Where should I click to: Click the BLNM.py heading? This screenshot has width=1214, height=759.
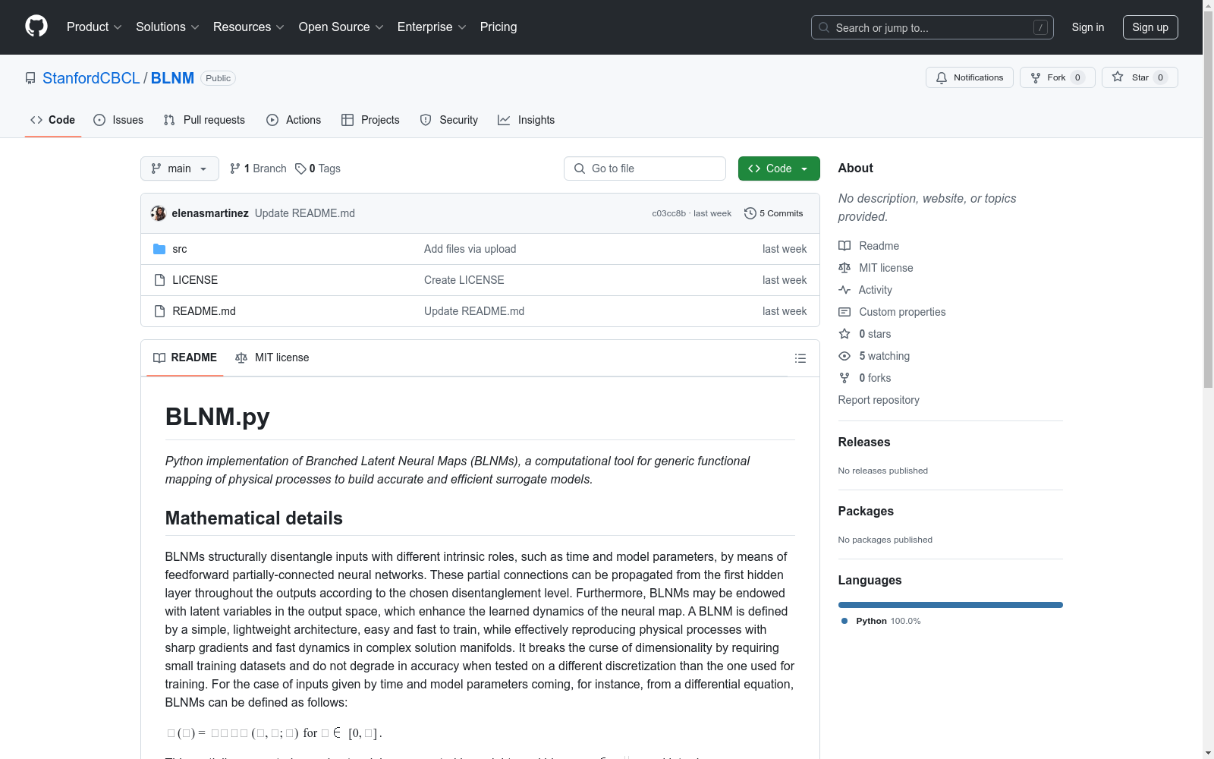pos(218,417)
